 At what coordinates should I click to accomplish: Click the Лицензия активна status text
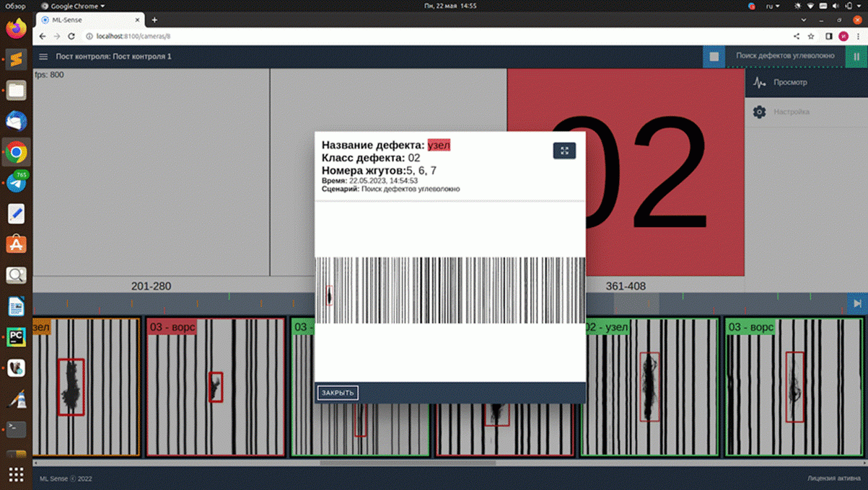pos(833,478)
